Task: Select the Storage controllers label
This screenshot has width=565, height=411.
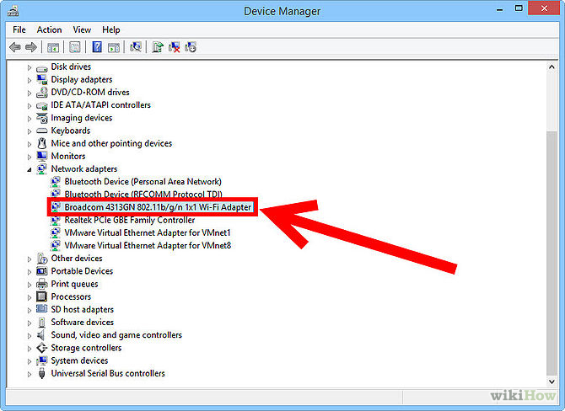Action: coord(87,348)
